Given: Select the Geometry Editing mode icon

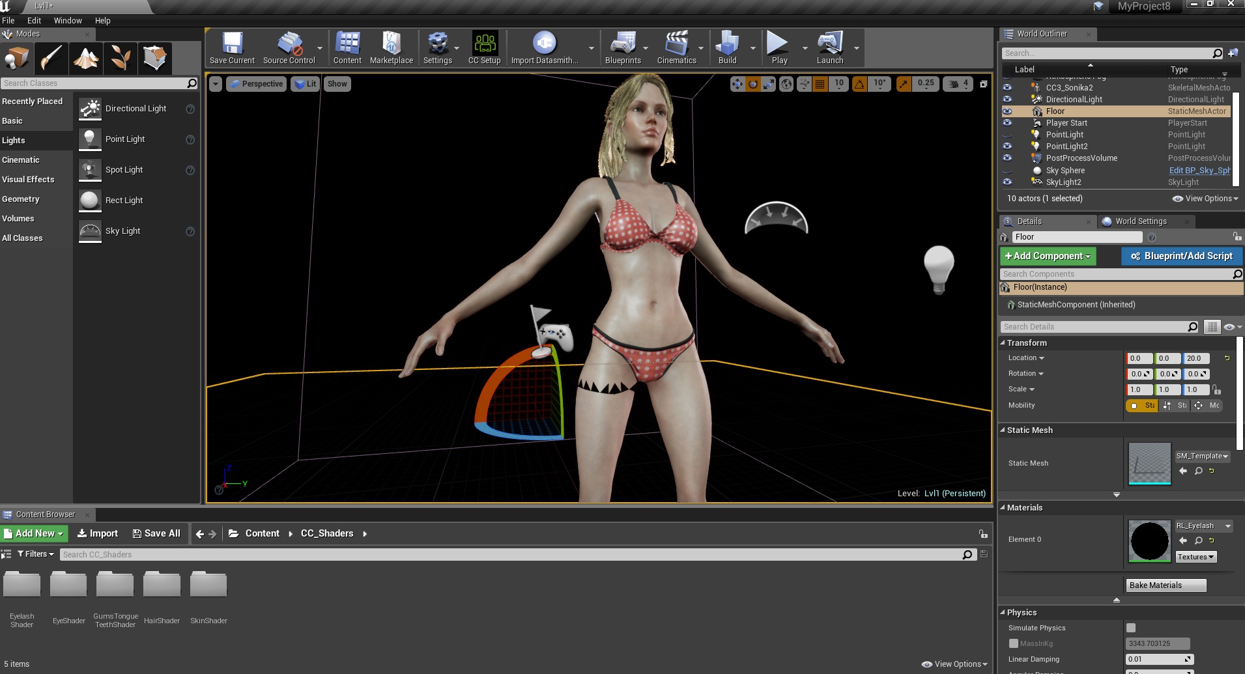Looking at the screenshot, I should 155,59.
